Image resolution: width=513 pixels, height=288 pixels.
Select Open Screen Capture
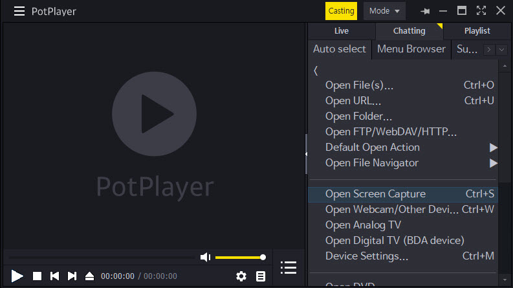403,194
